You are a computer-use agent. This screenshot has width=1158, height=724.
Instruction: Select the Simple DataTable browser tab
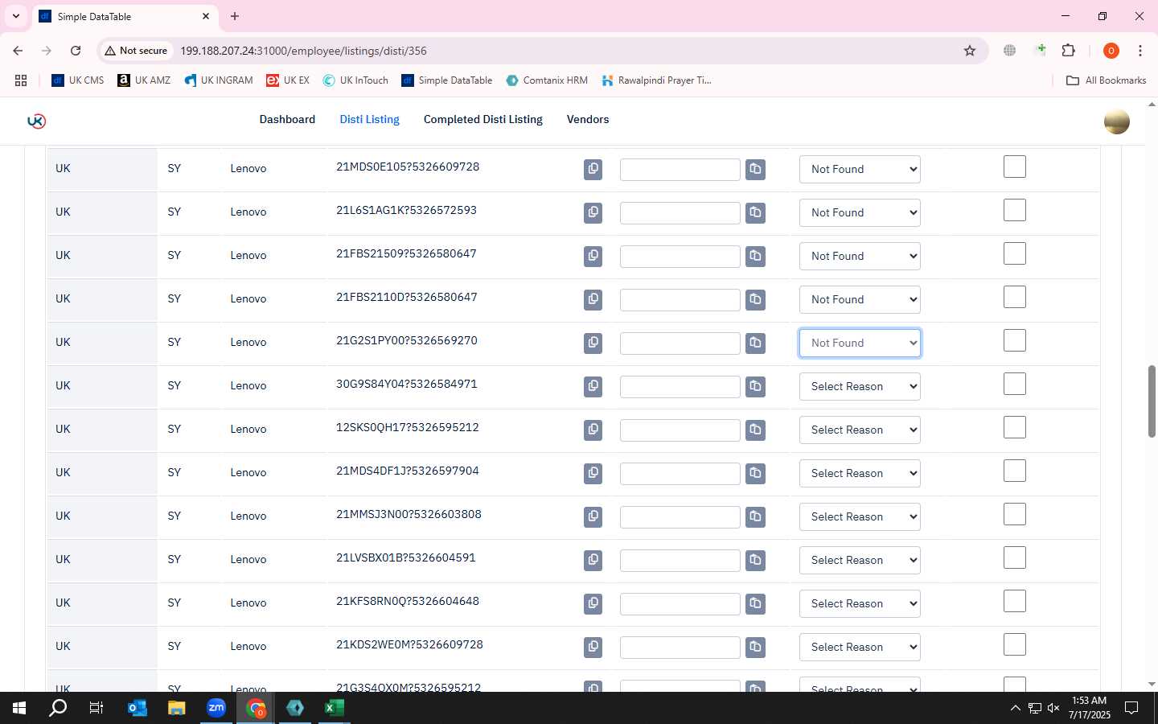(125, 16)
